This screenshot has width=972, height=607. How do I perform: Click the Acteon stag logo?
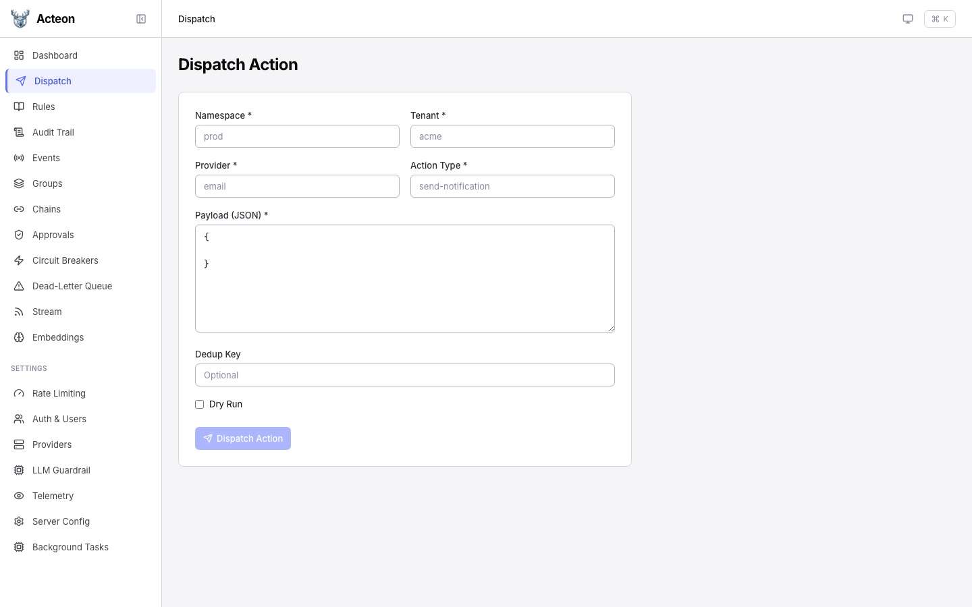point(20,19)
